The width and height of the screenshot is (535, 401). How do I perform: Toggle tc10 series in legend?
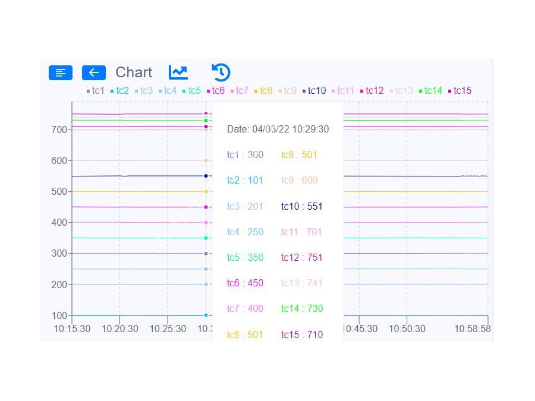pyautogui.click(x=314, y=91)
